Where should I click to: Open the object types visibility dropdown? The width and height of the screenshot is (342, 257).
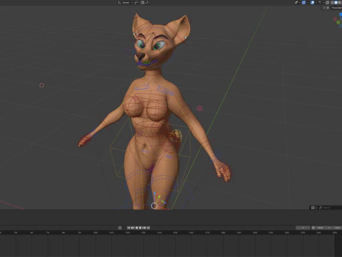(x=298, y=2)
